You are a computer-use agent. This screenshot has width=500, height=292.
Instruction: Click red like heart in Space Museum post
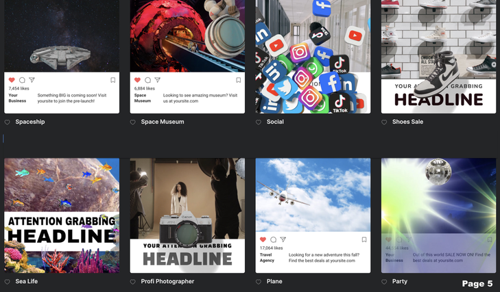(137, 80)
